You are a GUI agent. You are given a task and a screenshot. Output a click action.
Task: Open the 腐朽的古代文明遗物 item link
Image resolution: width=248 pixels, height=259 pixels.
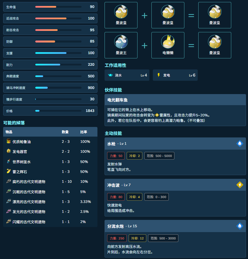pyautogui.click(x=29, y=182)
